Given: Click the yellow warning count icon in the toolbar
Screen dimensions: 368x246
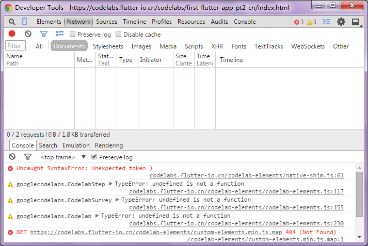Looking at the screenshot, I should (310, 22).
